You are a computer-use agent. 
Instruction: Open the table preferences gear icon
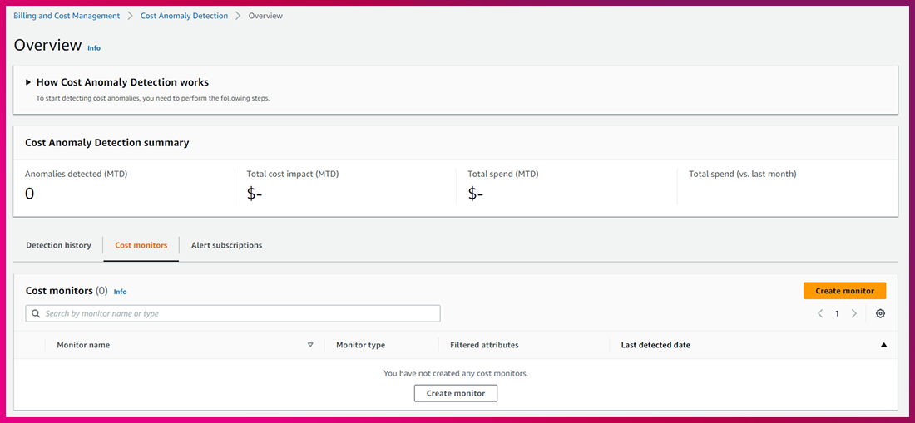pyautogui.click(x=880, y=313)
